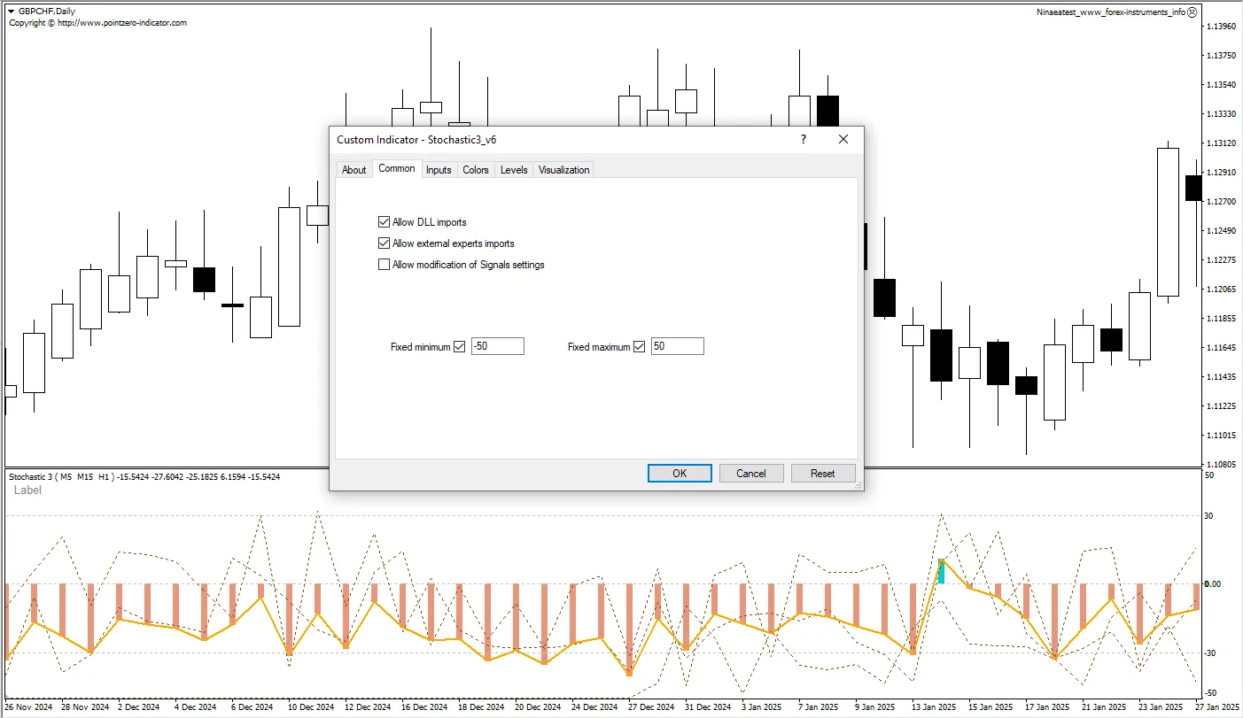This screenshot has width=1243, height=718.
Task: Open the GBPCHF,Daily chart menu triangle
Action: [x=11, y=12]
